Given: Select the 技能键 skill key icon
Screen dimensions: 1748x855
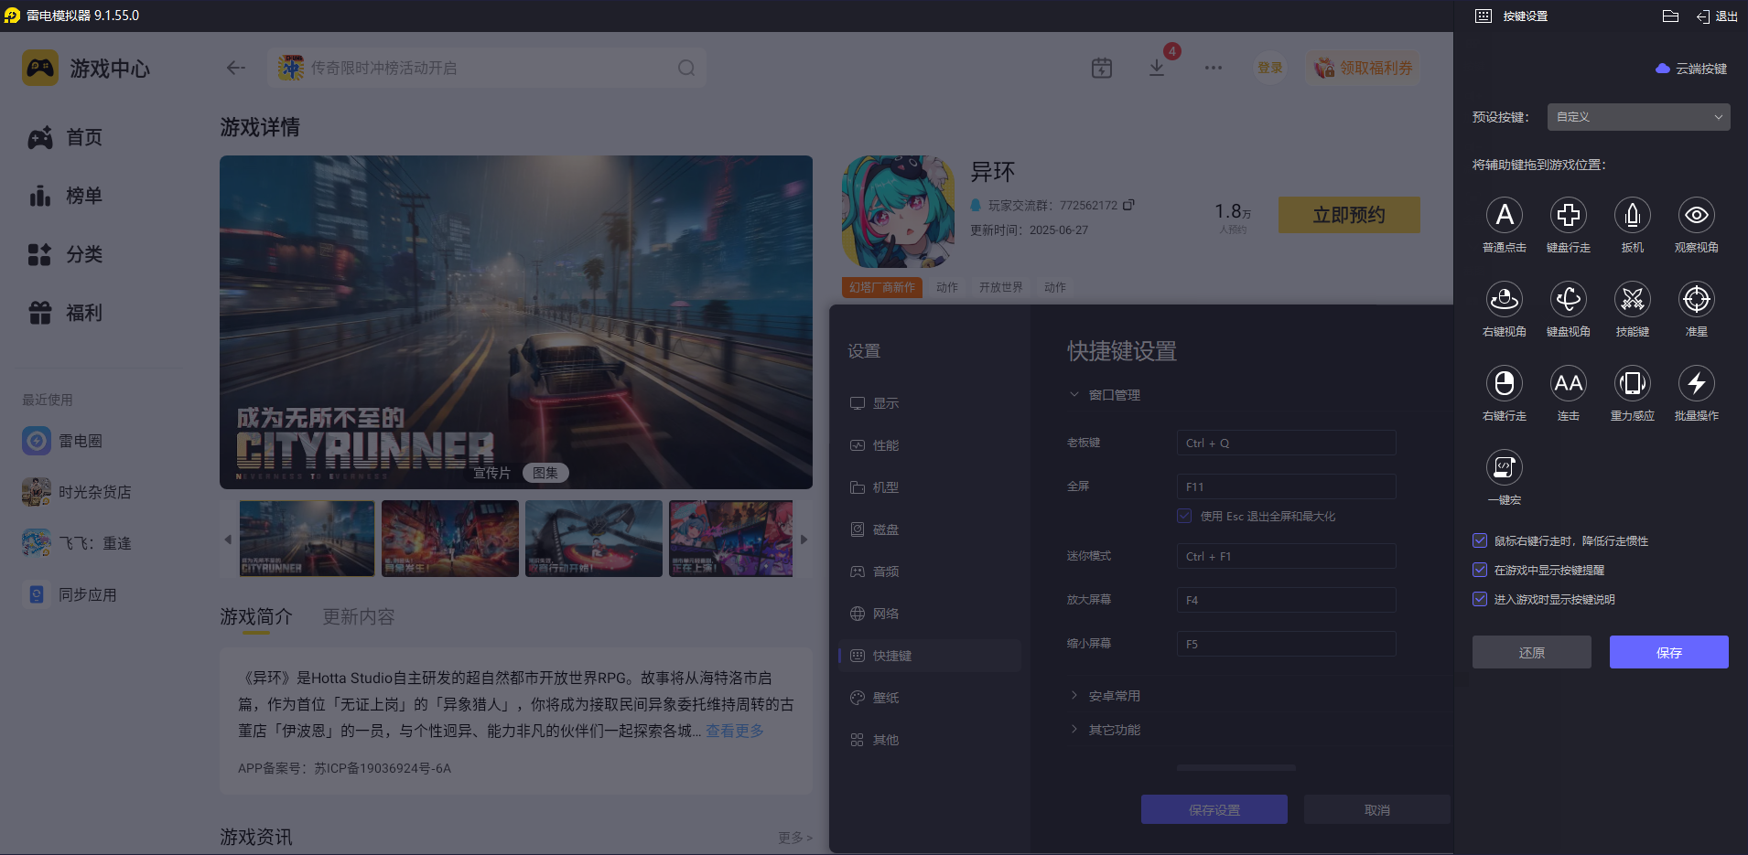Looking at the screenshot, I should tap(1633, 299).
